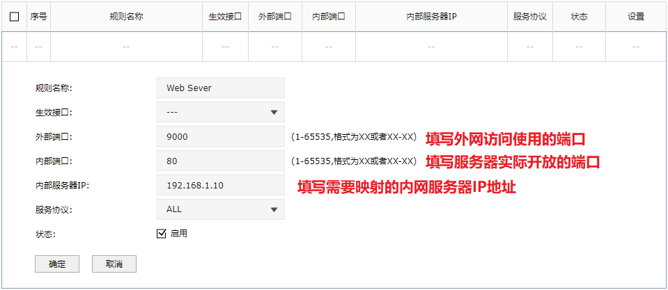Click the 序号 column header
The width and height of the screenshot is (668, 290).
[x=38, y=17]
